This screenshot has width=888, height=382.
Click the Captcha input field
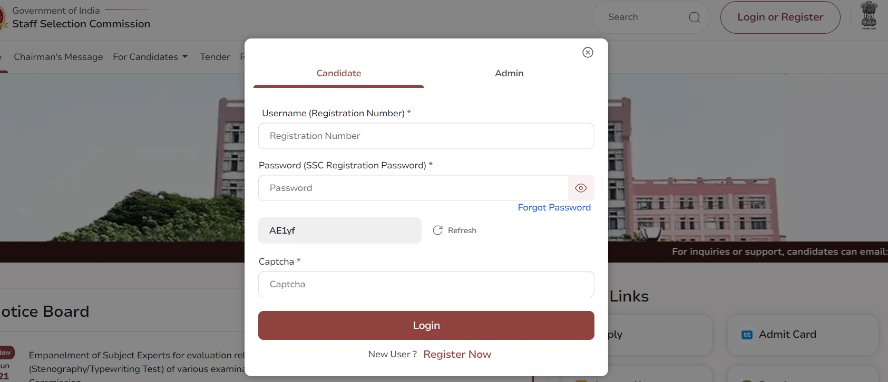(x=426, y=284)
